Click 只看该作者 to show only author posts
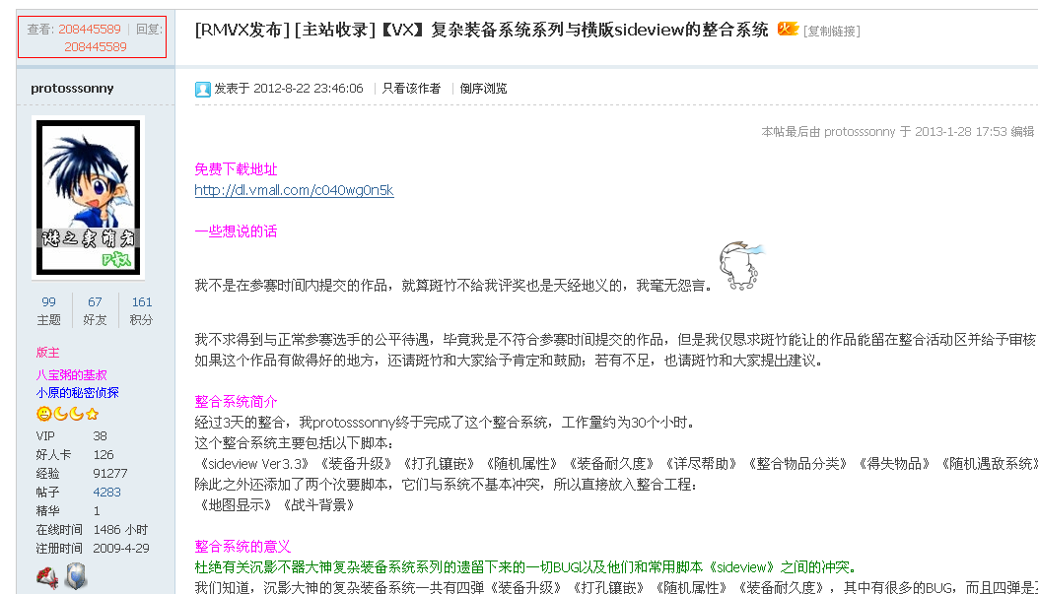Screen dimensions: 1038x594 (411, 88)
